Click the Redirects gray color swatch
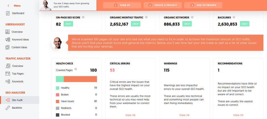The width and height of the screenshot is (267, 119). pos(57,108)
